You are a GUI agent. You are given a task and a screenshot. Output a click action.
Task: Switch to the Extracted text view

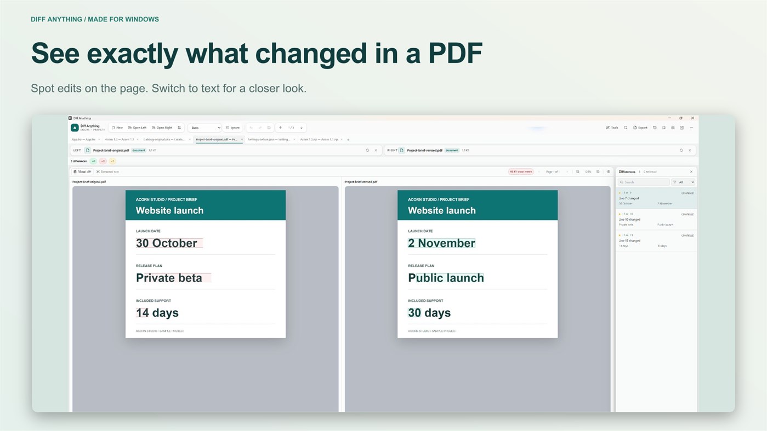click(x=107, y=171)
